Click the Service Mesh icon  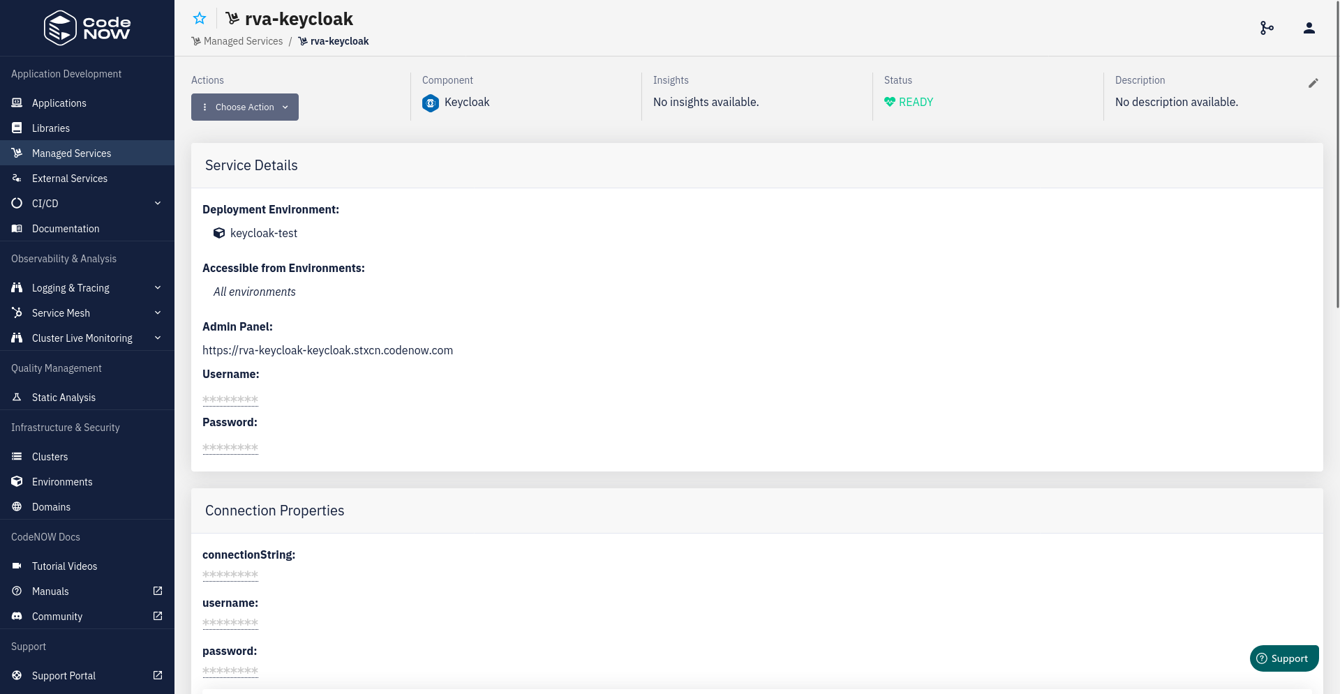click(17, 312)
